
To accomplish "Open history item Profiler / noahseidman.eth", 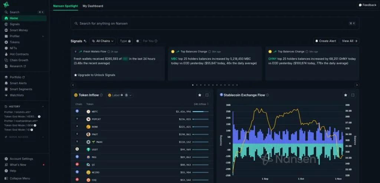I will 21,121.
